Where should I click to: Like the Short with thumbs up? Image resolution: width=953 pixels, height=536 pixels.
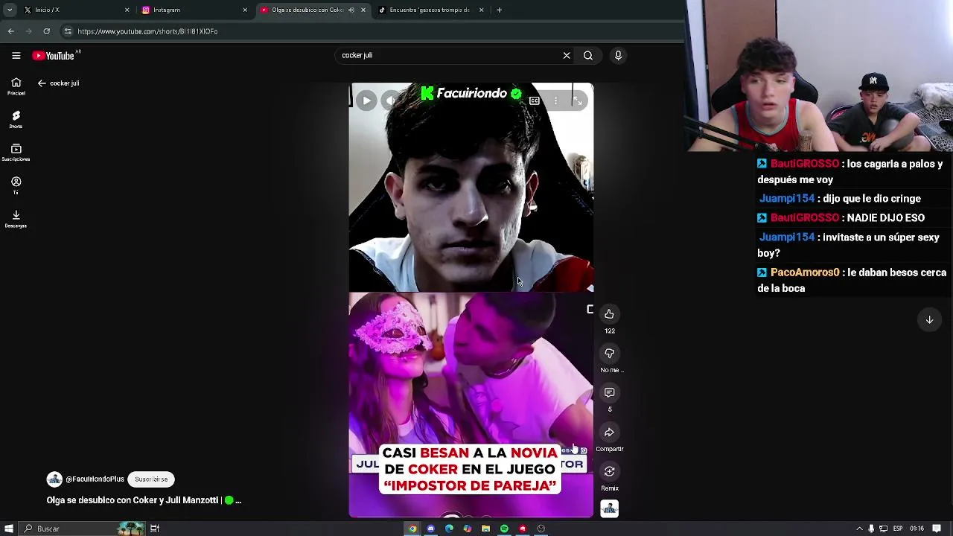coord(609,314)
